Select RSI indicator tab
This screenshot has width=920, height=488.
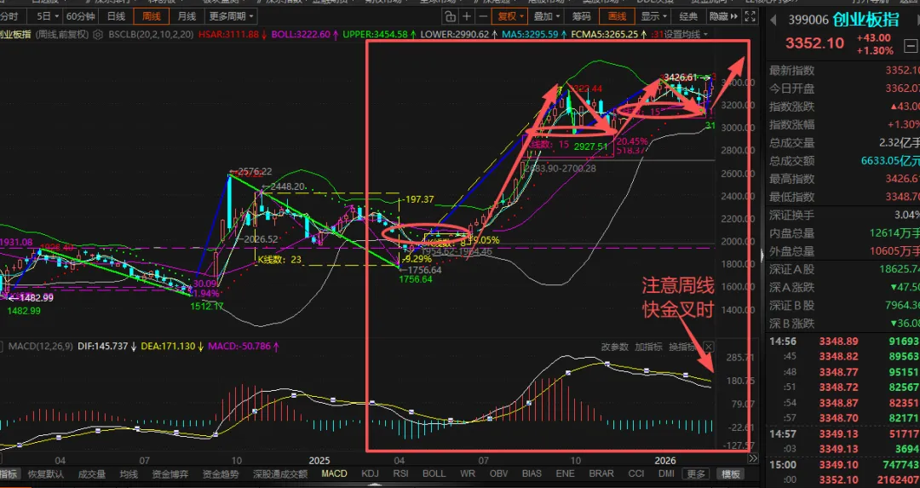(400, 474)
